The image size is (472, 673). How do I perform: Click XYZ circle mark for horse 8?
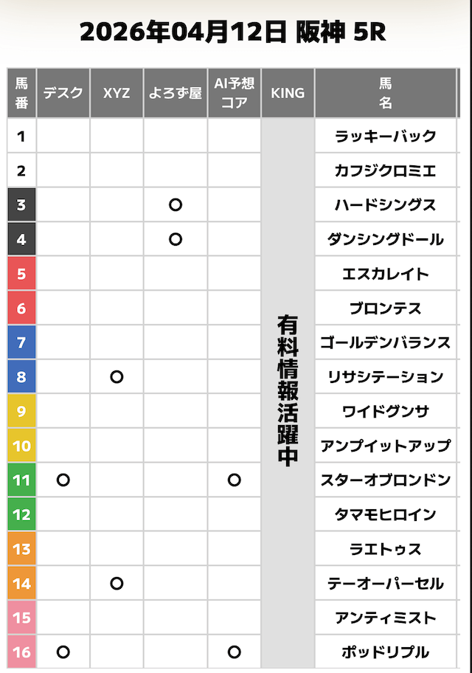coord(117,377)
